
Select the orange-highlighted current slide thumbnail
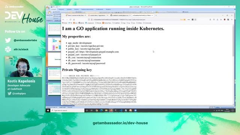[x=54, y=59]
